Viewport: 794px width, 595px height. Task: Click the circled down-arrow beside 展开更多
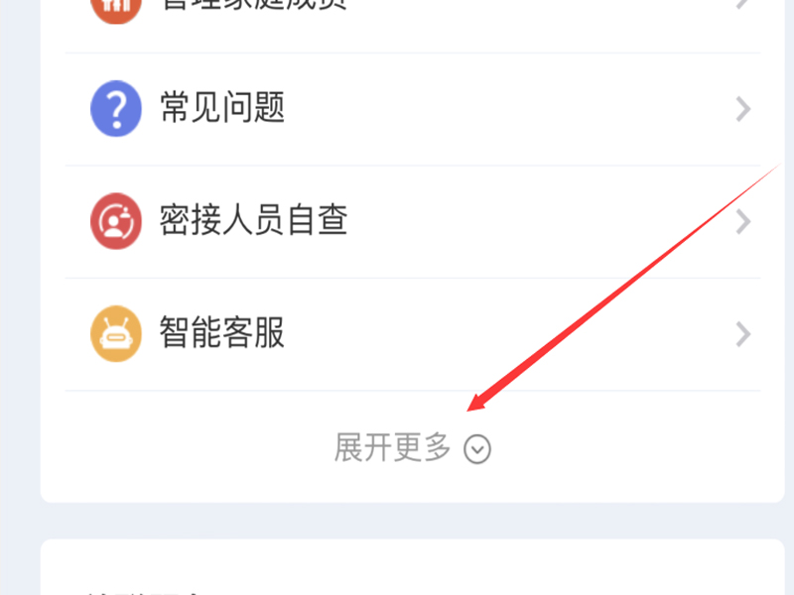477,449
